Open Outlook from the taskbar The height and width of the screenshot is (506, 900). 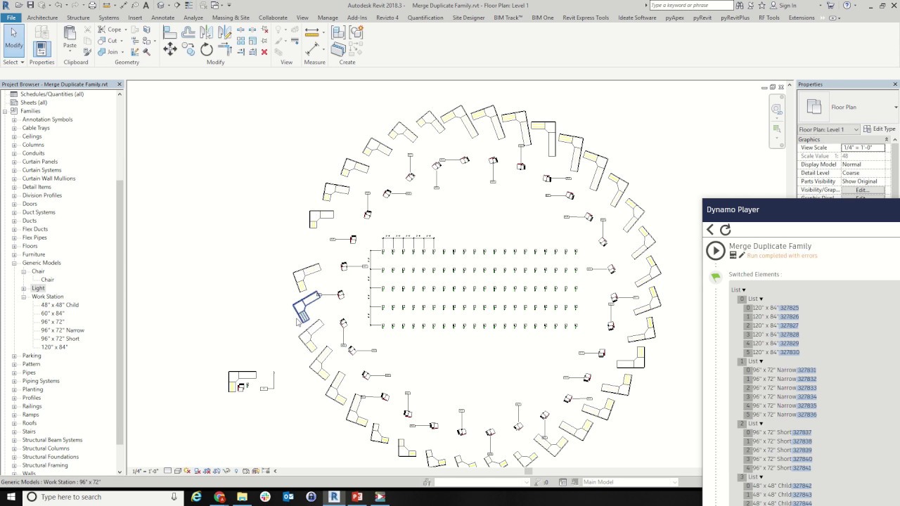click(x=288, y=497)
